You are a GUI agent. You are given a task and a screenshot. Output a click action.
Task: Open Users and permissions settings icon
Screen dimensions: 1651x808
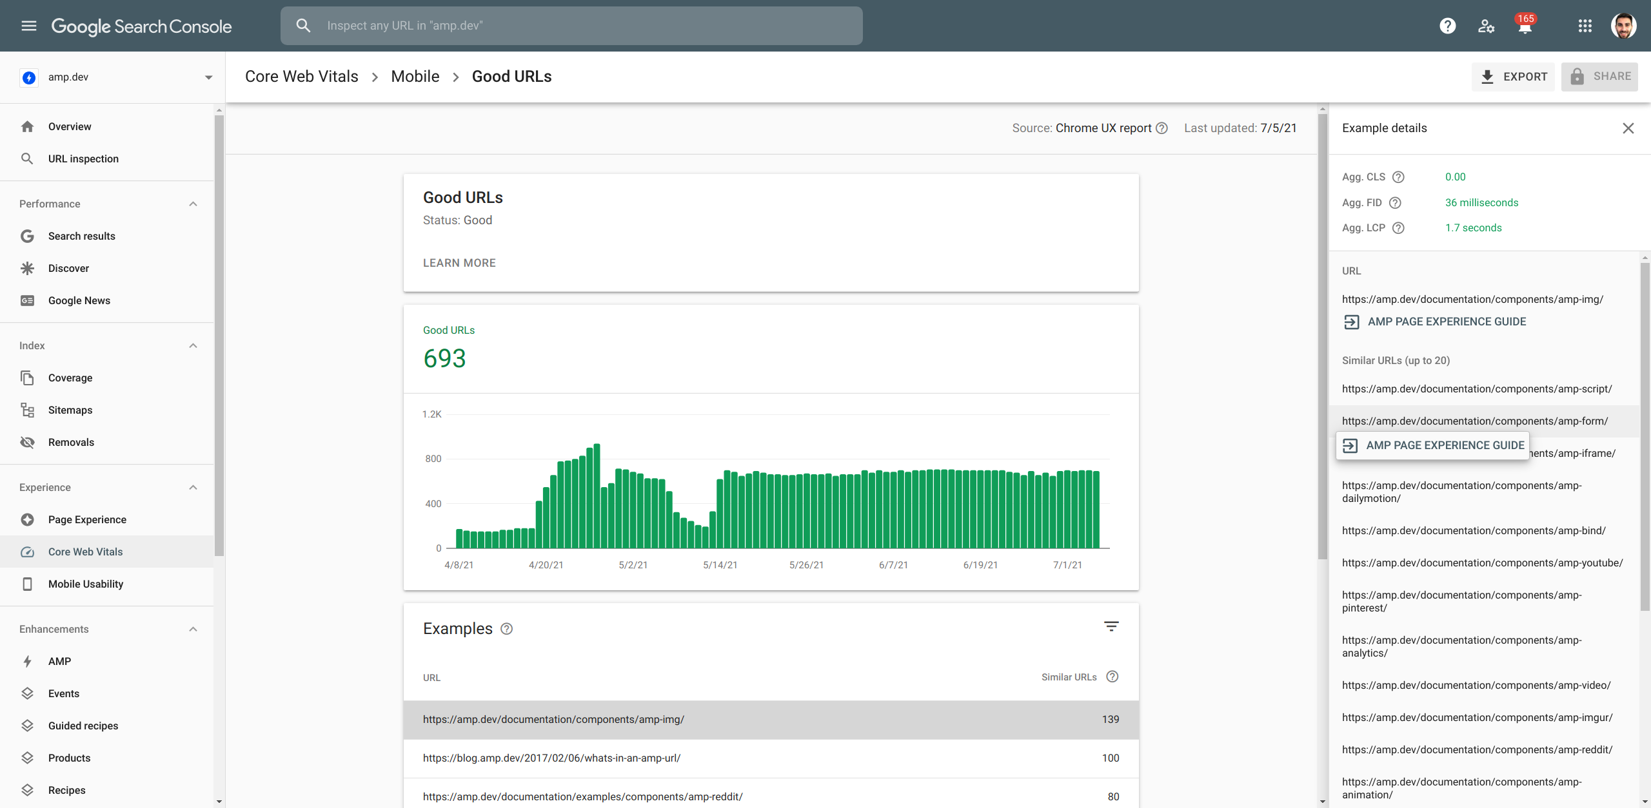point(1487,26)
